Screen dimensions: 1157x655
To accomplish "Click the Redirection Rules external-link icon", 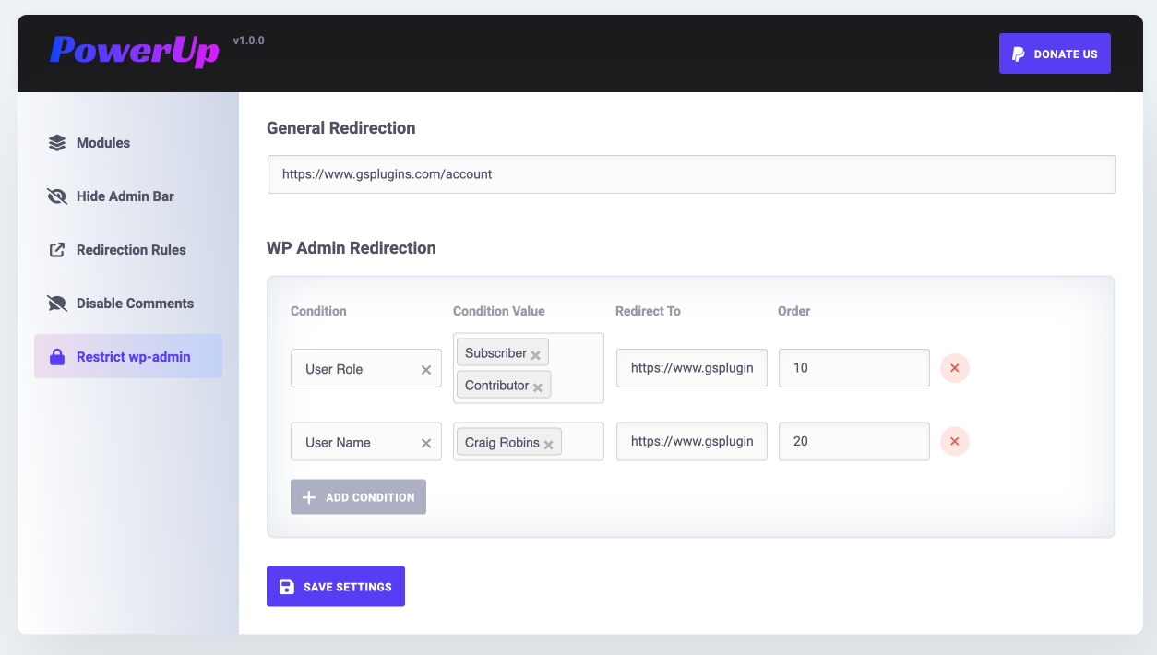I will point(57,250).
